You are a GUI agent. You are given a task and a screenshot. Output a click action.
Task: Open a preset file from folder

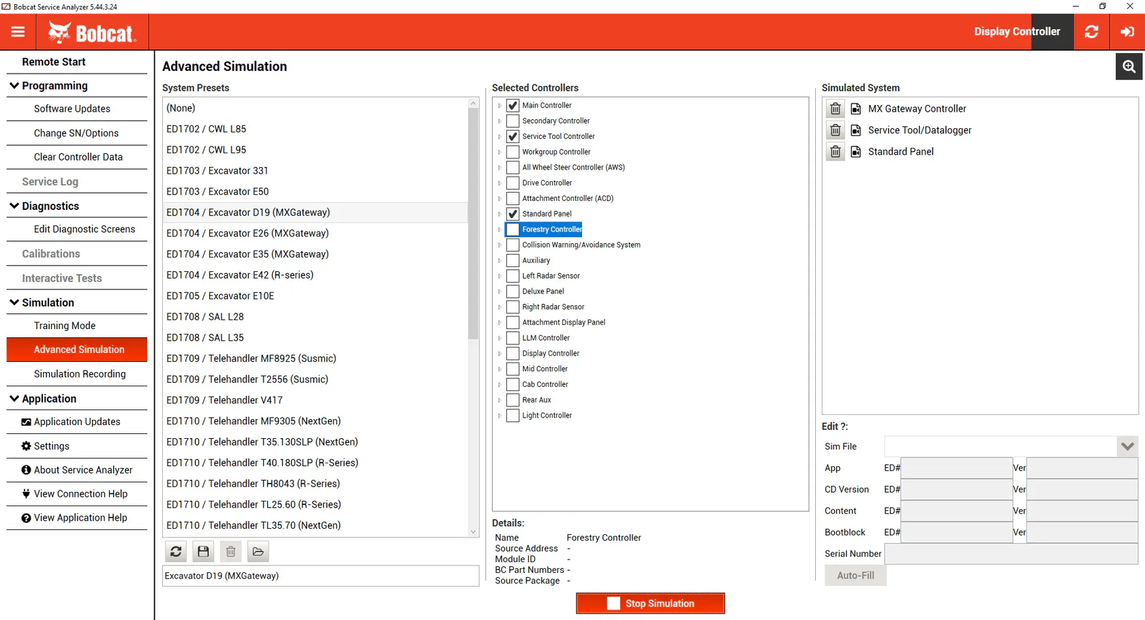coord(258,552)
